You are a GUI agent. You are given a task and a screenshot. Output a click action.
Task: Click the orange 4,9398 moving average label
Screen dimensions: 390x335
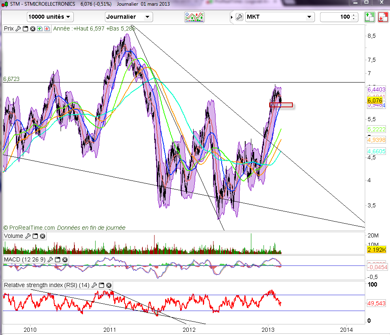tap(376, 140)
